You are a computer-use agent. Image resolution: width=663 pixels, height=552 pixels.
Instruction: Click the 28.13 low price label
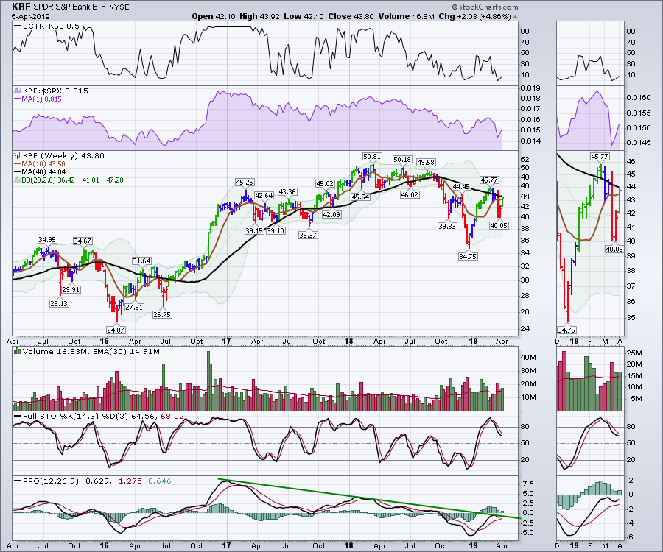pyautogui.click(x=59, y=303)
